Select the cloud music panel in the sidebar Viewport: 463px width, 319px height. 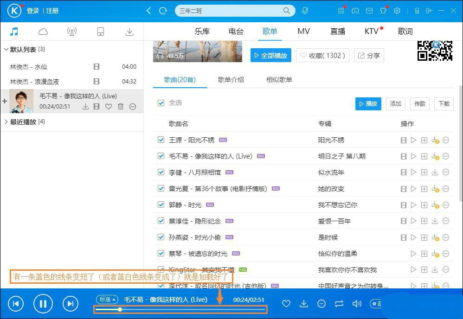43,31
